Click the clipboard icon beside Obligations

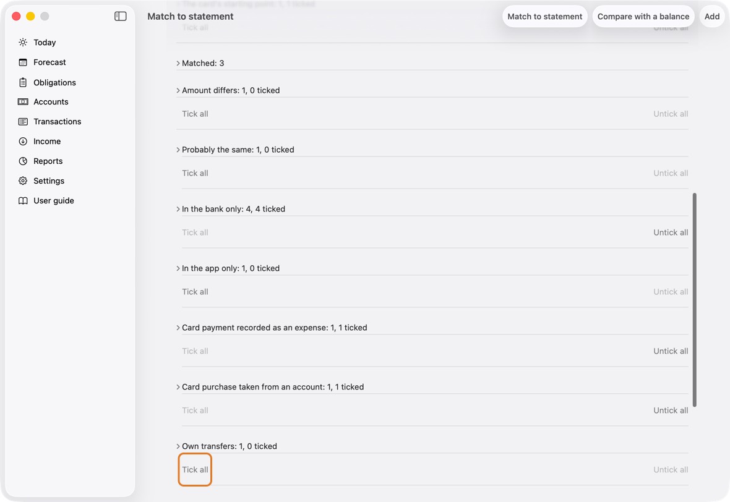tap(23, 82)
